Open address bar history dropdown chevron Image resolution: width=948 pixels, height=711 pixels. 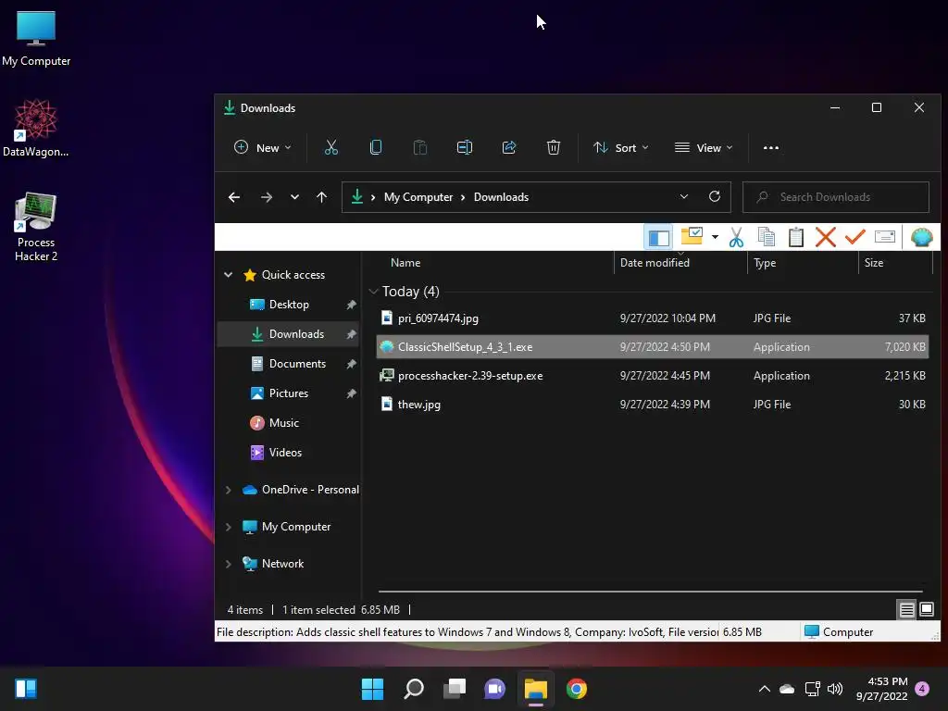pyautogui.click(x=684, y=196)
